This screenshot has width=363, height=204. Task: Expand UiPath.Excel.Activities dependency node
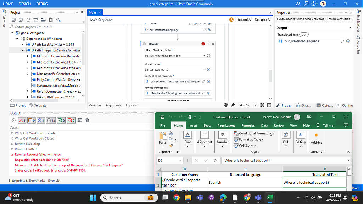tap(22, 44)
